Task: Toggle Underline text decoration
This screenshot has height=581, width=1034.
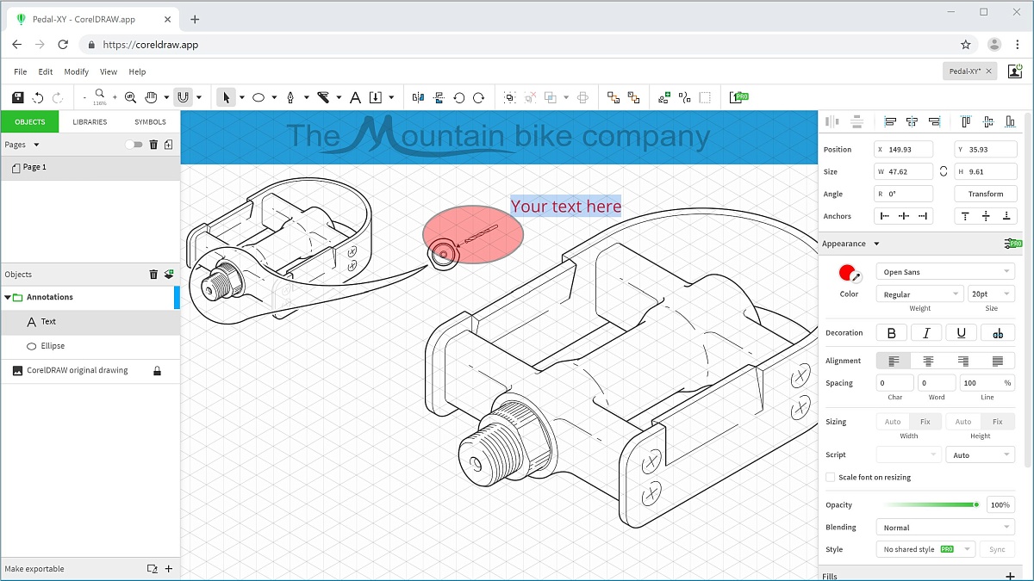Action: click(x=962, y=333)
